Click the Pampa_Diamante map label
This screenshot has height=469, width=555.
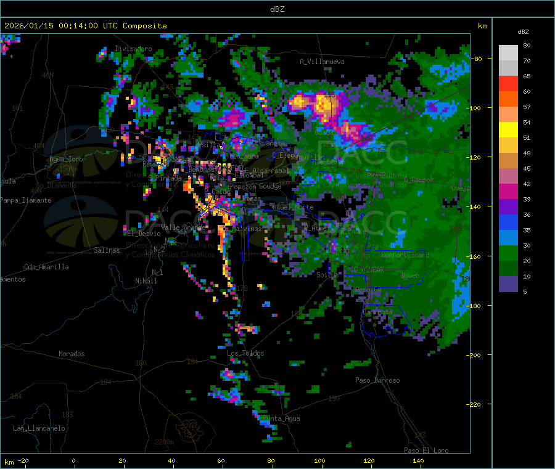(x=26, y=200)
